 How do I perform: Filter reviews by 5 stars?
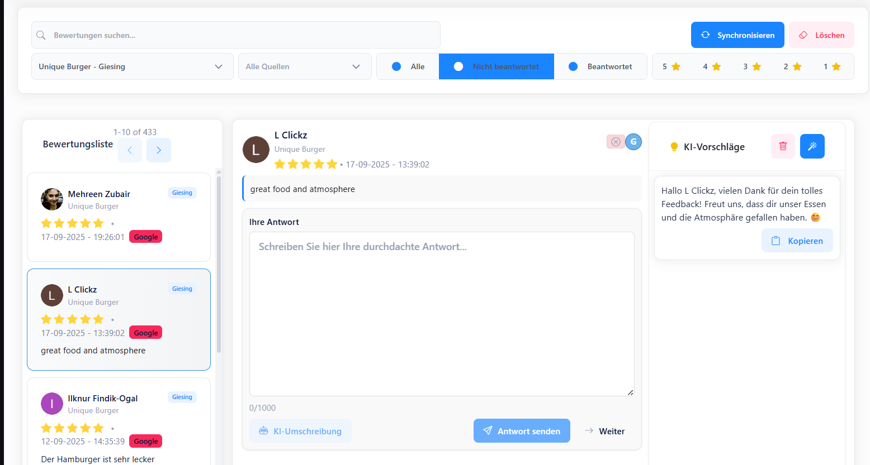point(671,66)
